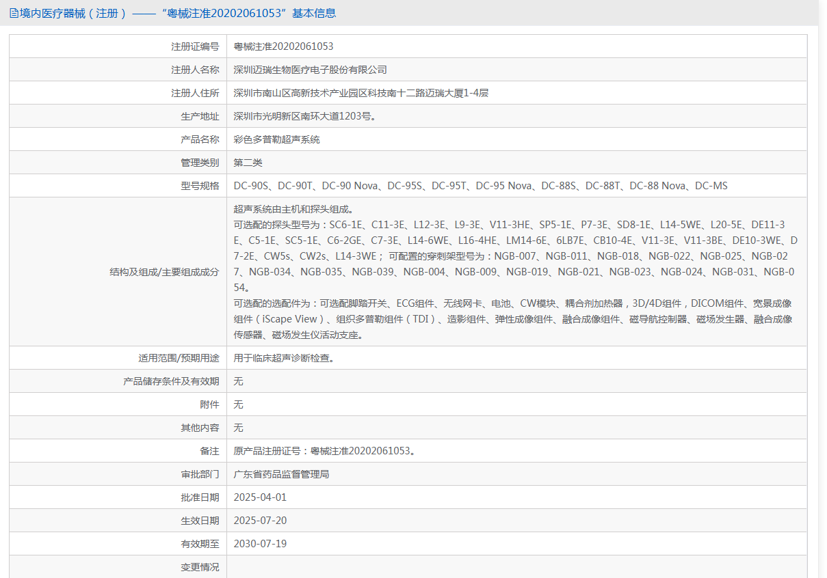Viewport: 827px width, 578px height.
Task: Select the 附件 label
Action: point(209,404)
